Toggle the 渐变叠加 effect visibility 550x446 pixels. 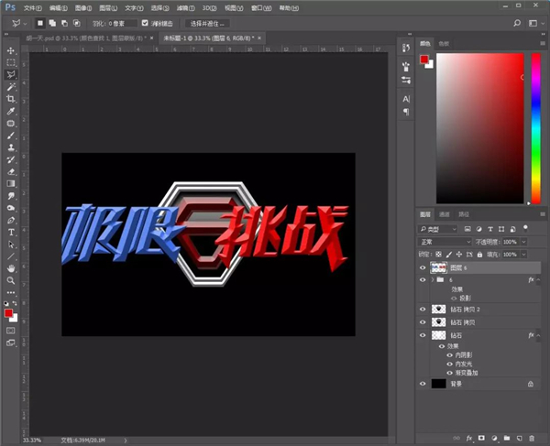click(x=449, y=373)
